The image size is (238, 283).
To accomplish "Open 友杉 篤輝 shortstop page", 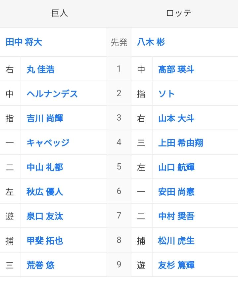I will 176,265.
